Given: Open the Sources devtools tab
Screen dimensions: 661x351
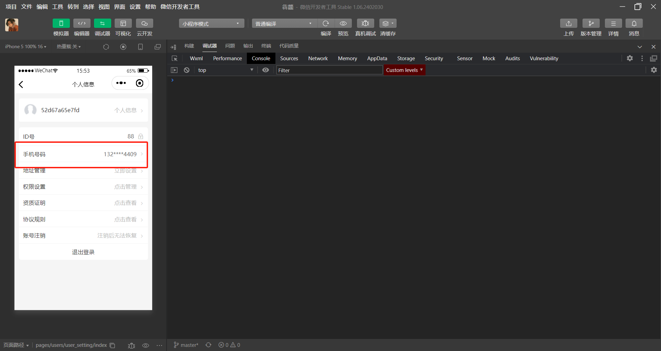Looking at the screenshot, I should [289, 58].
